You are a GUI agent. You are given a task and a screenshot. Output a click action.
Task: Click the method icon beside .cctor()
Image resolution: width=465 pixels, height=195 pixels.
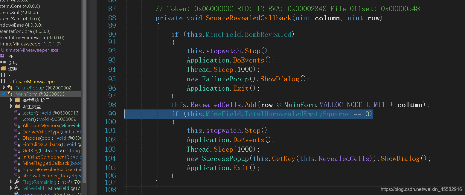(x=17, y=113)
